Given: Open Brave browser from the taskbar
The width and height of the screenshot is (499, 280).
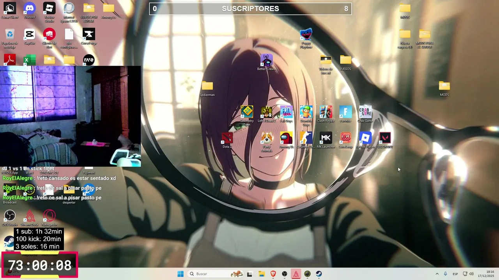Looking at the screenshot, I should coord(273,274).
